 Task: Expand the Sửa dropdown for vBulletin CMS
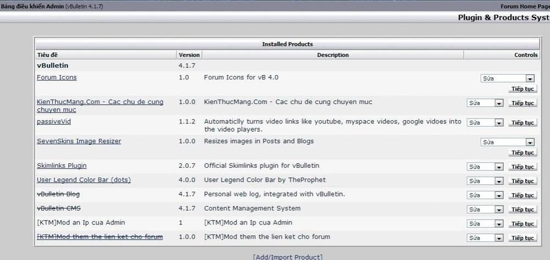point(485,209)
